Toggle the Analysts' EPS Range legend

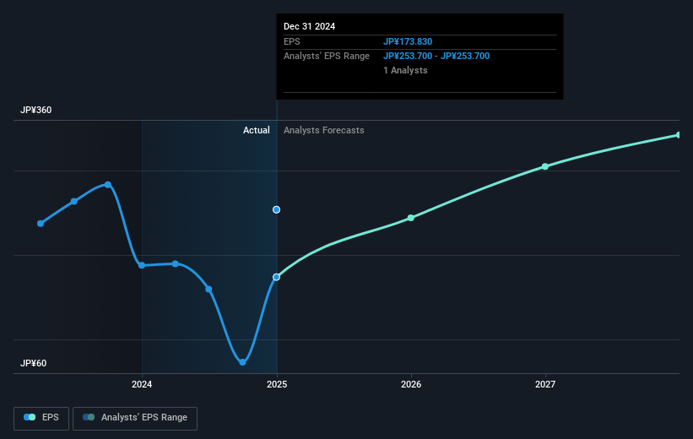[135, 418]
